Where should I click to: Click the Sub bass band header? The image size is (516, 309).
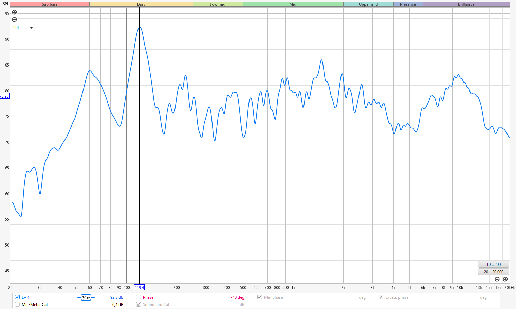point(50,4)
